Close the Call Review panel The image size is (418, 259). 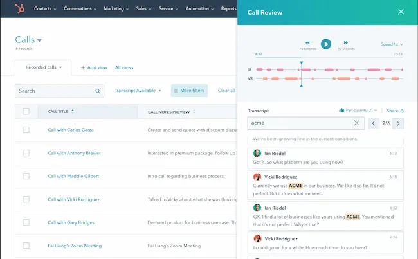click(401, 12)
